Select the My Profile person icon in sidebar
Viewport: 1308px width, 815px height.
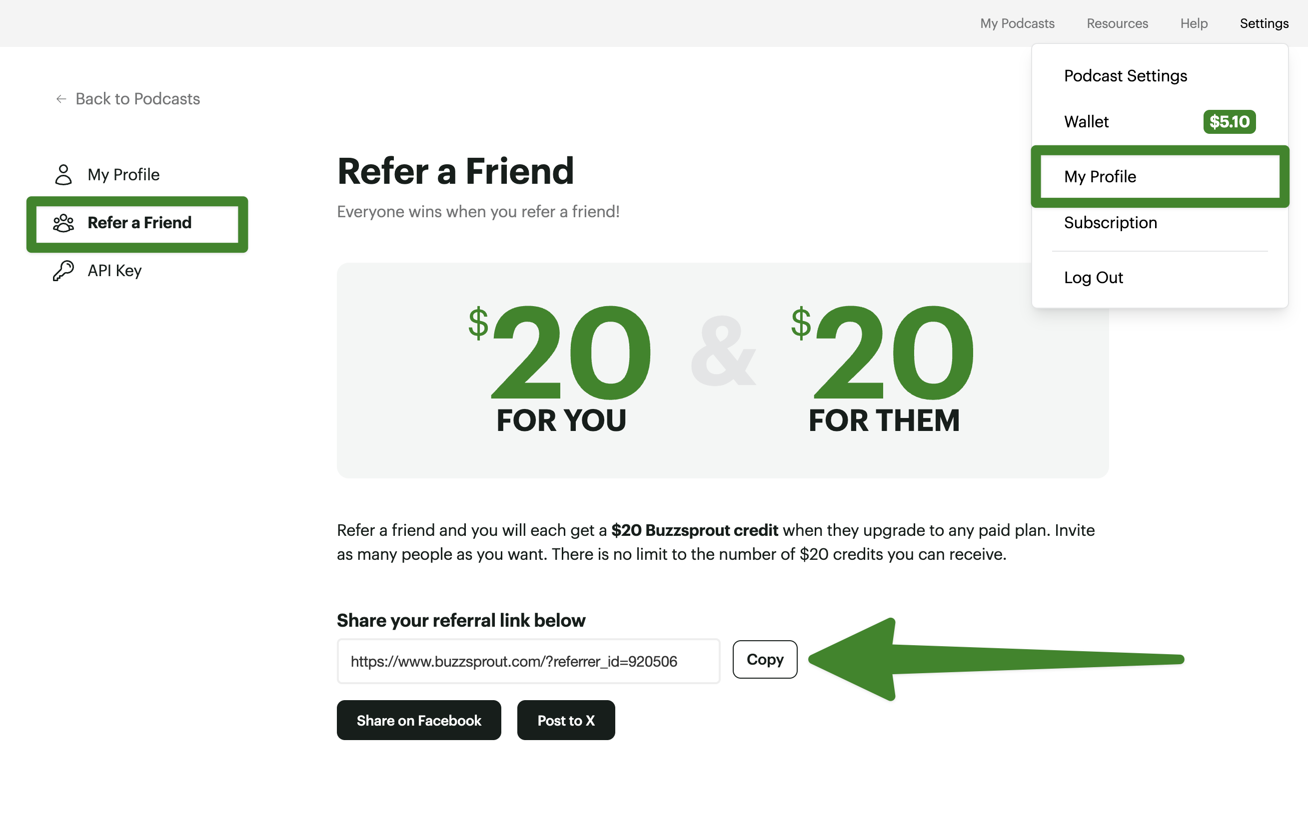coord(63,174)
